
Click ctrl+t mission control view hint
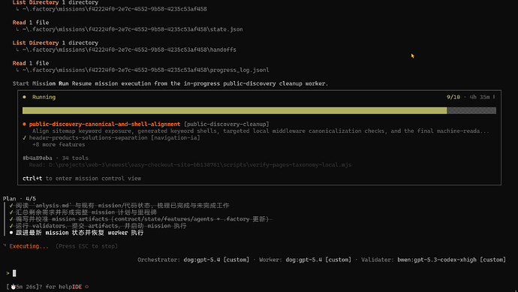coord(82,179)
